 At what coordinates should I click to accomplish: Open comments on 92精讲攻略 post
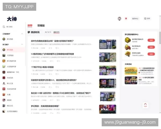58,61
